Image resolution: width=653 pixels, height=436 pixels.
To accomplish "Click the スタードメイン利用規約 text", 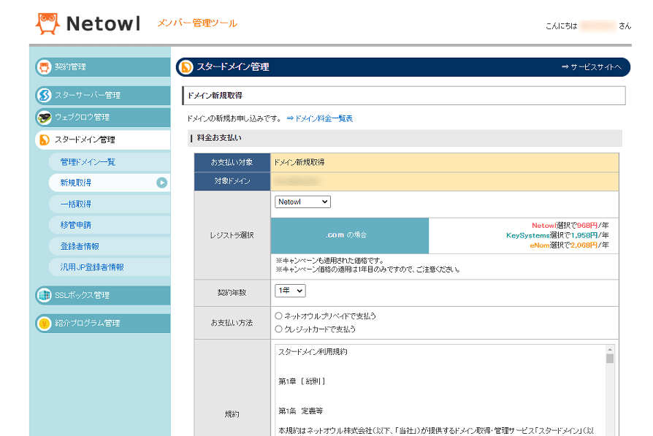I will click(313, 352).
